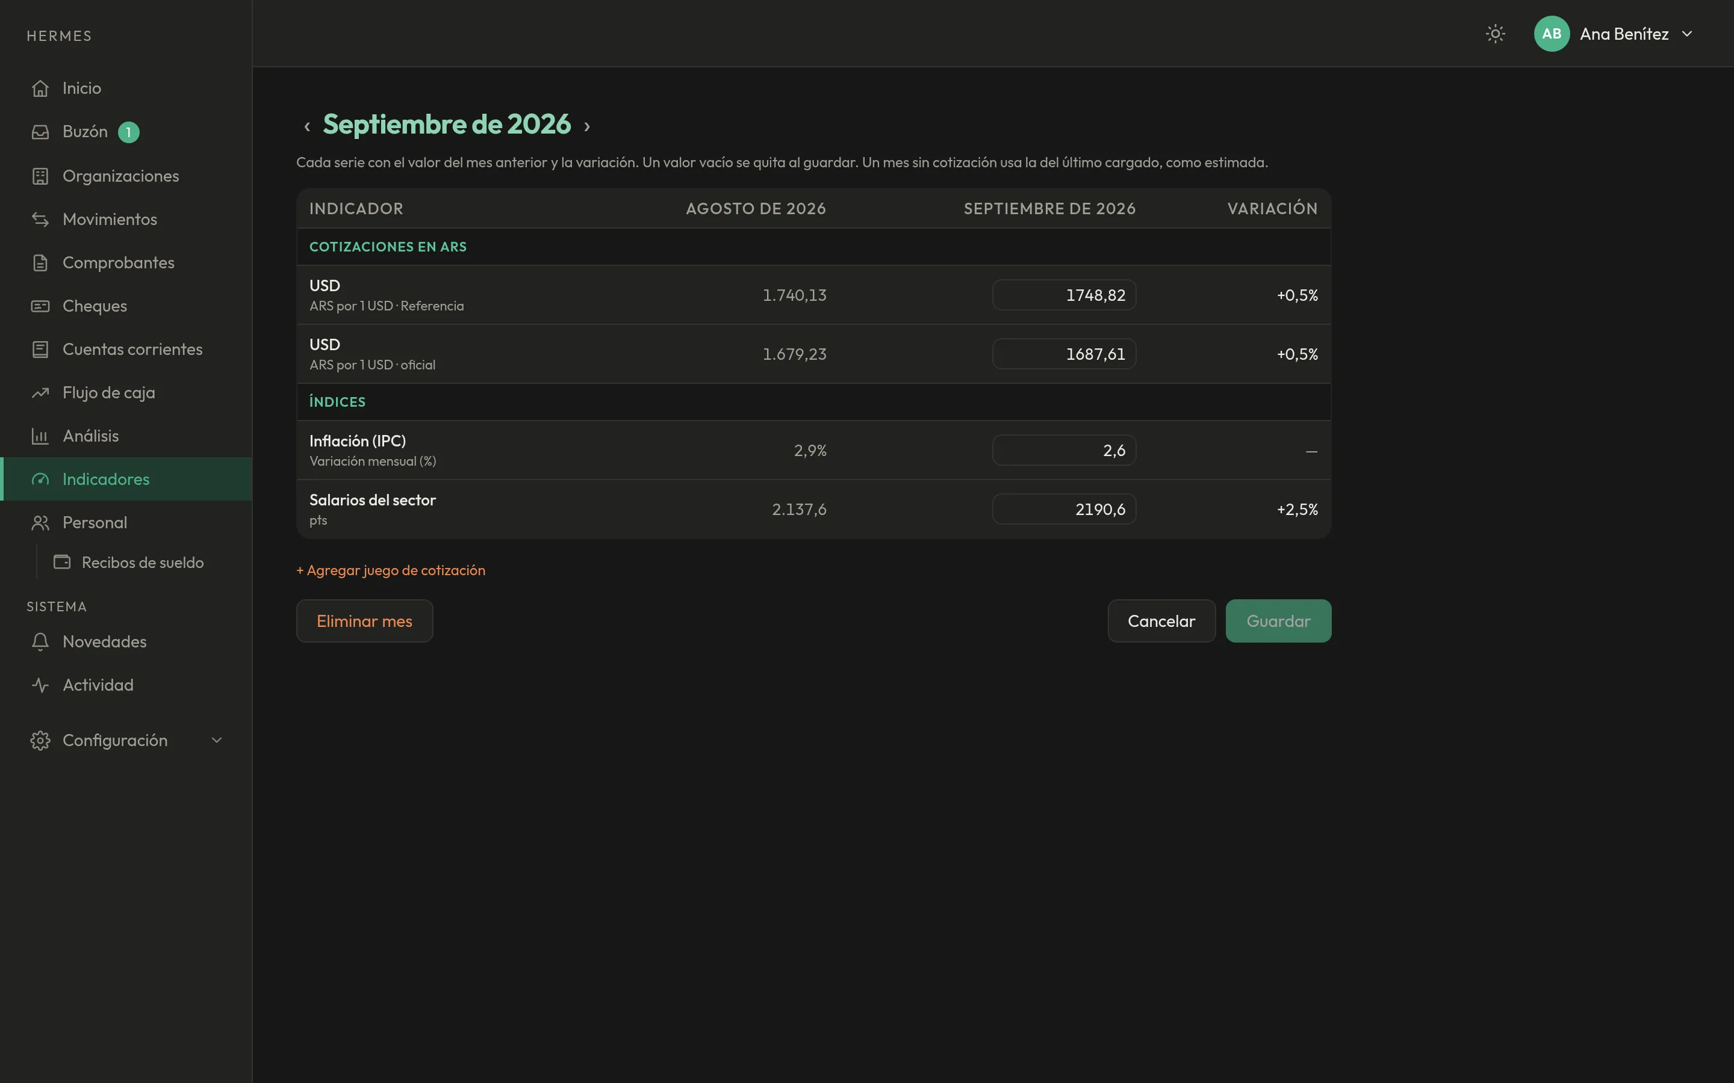The image size is (1734, 1083).
Task: Go to the next month arrow
Action: pyautogui.click(x=587, y=126)
